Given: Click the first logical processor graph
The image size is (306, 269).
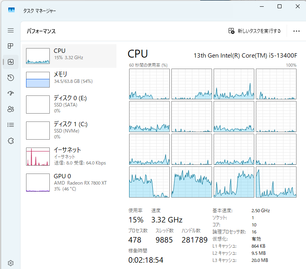Looking at the screenshot, I should coord(149,84).
